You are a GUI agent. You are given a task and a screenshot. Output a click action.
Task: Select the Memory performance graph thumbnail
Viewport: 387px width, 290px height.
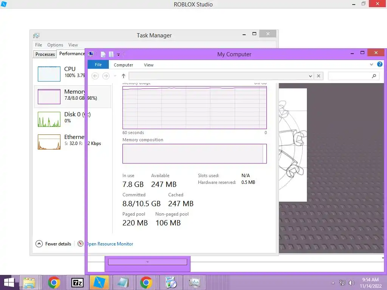click(49, 96)
